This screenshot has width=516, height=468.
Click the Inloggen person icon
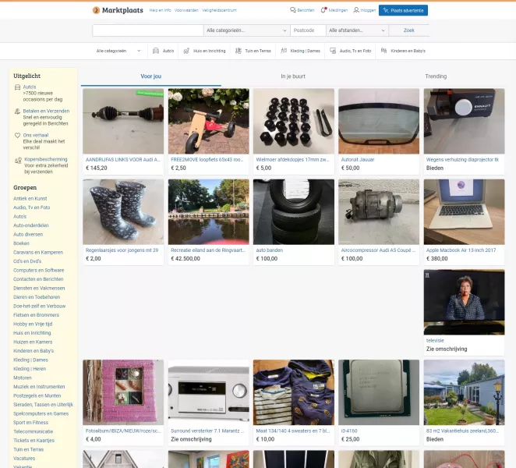tap(356, 10)
